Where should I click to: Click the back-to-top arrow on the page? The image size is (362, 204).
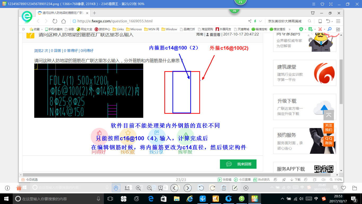coord(329,115)
